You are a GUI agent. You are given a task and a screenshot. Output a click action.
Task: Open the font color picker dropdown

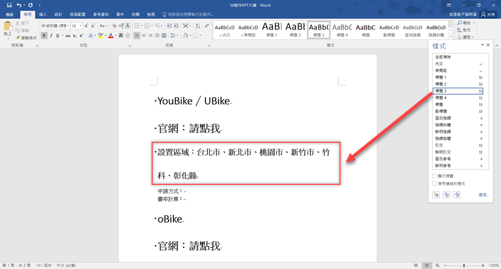(116, 36)
